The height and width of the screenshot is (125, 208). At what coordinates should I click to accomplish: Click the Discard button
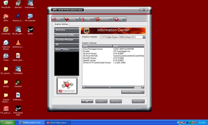pyautogui.click(x=116, y=101)
